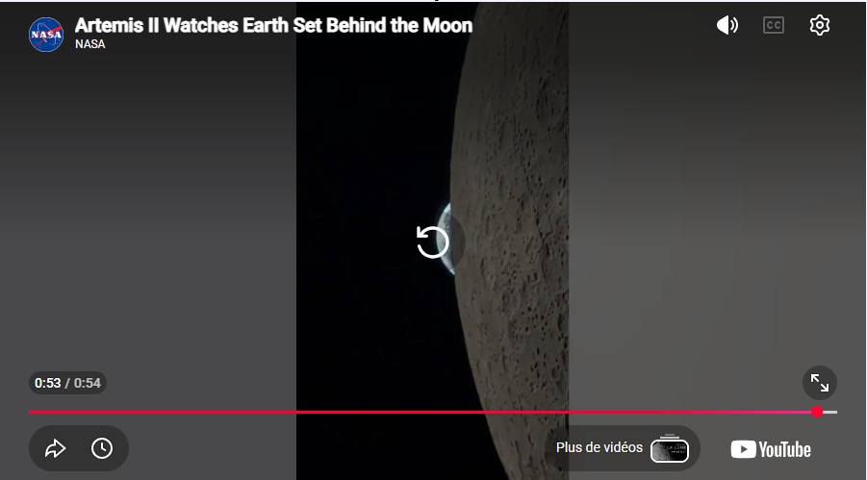
Task: Enter fullscreen with the expand arrows icon
Action: pyautogui.click(x=820, y=383)
